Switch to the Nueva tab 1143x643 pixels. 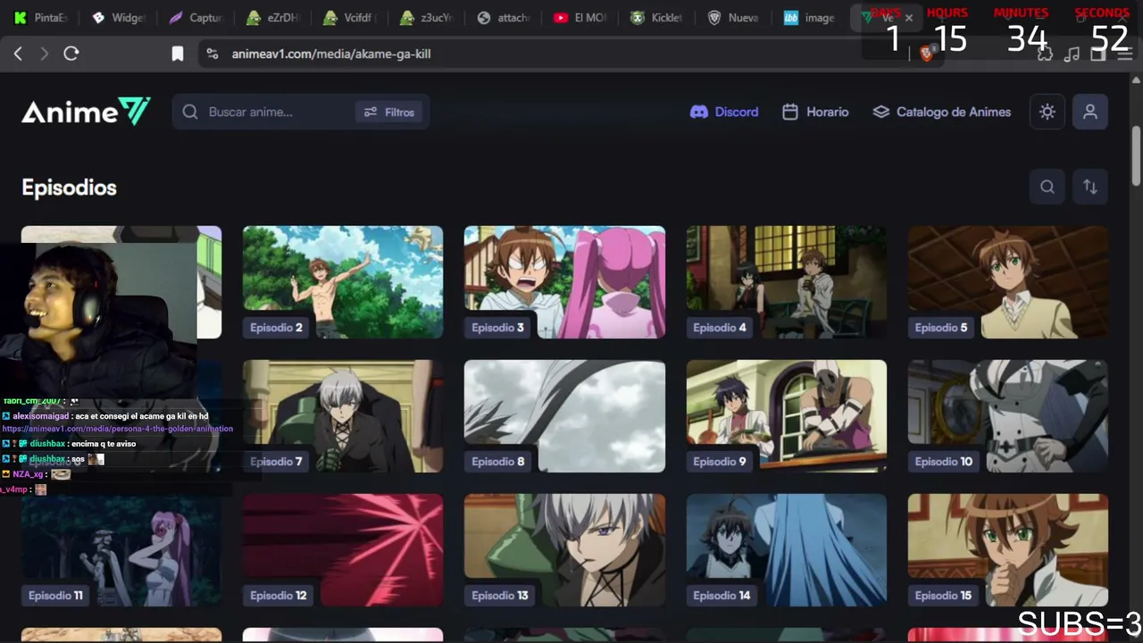coord(735,17)
